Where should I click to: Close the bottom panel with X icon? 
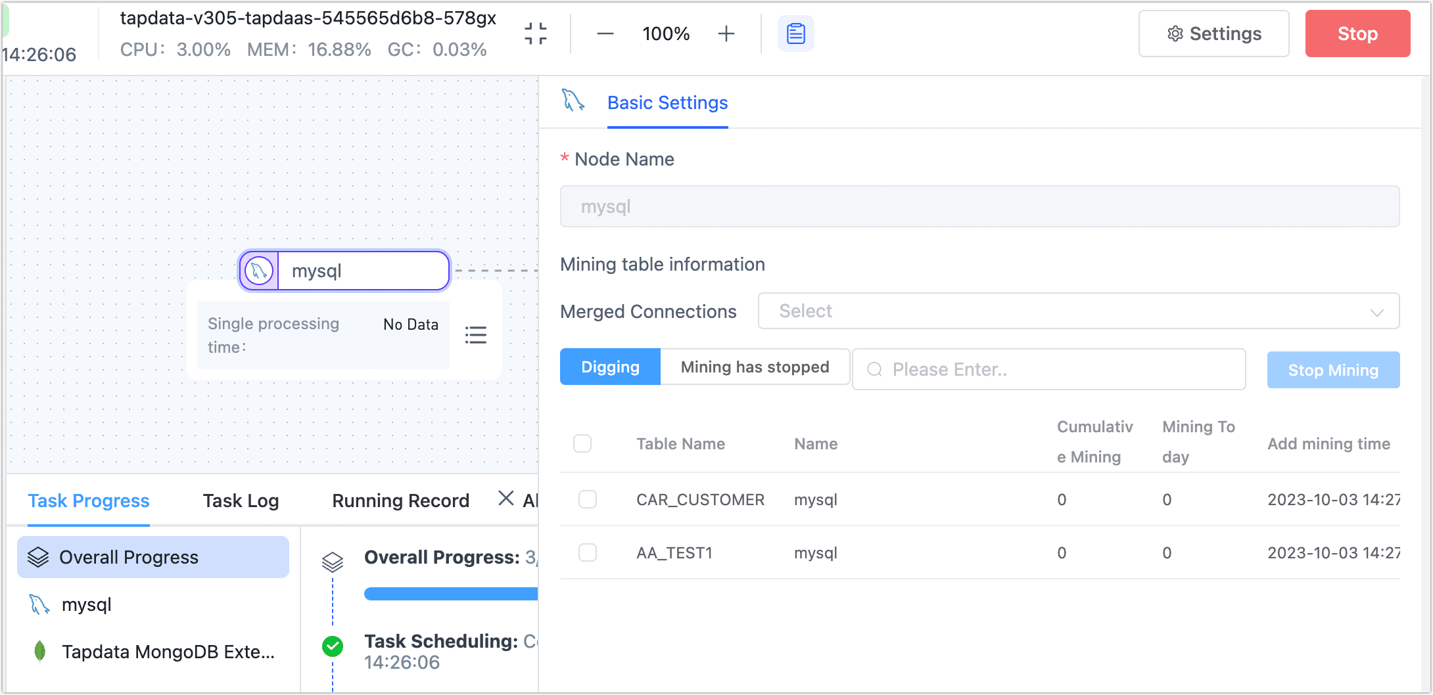point(505,499)
